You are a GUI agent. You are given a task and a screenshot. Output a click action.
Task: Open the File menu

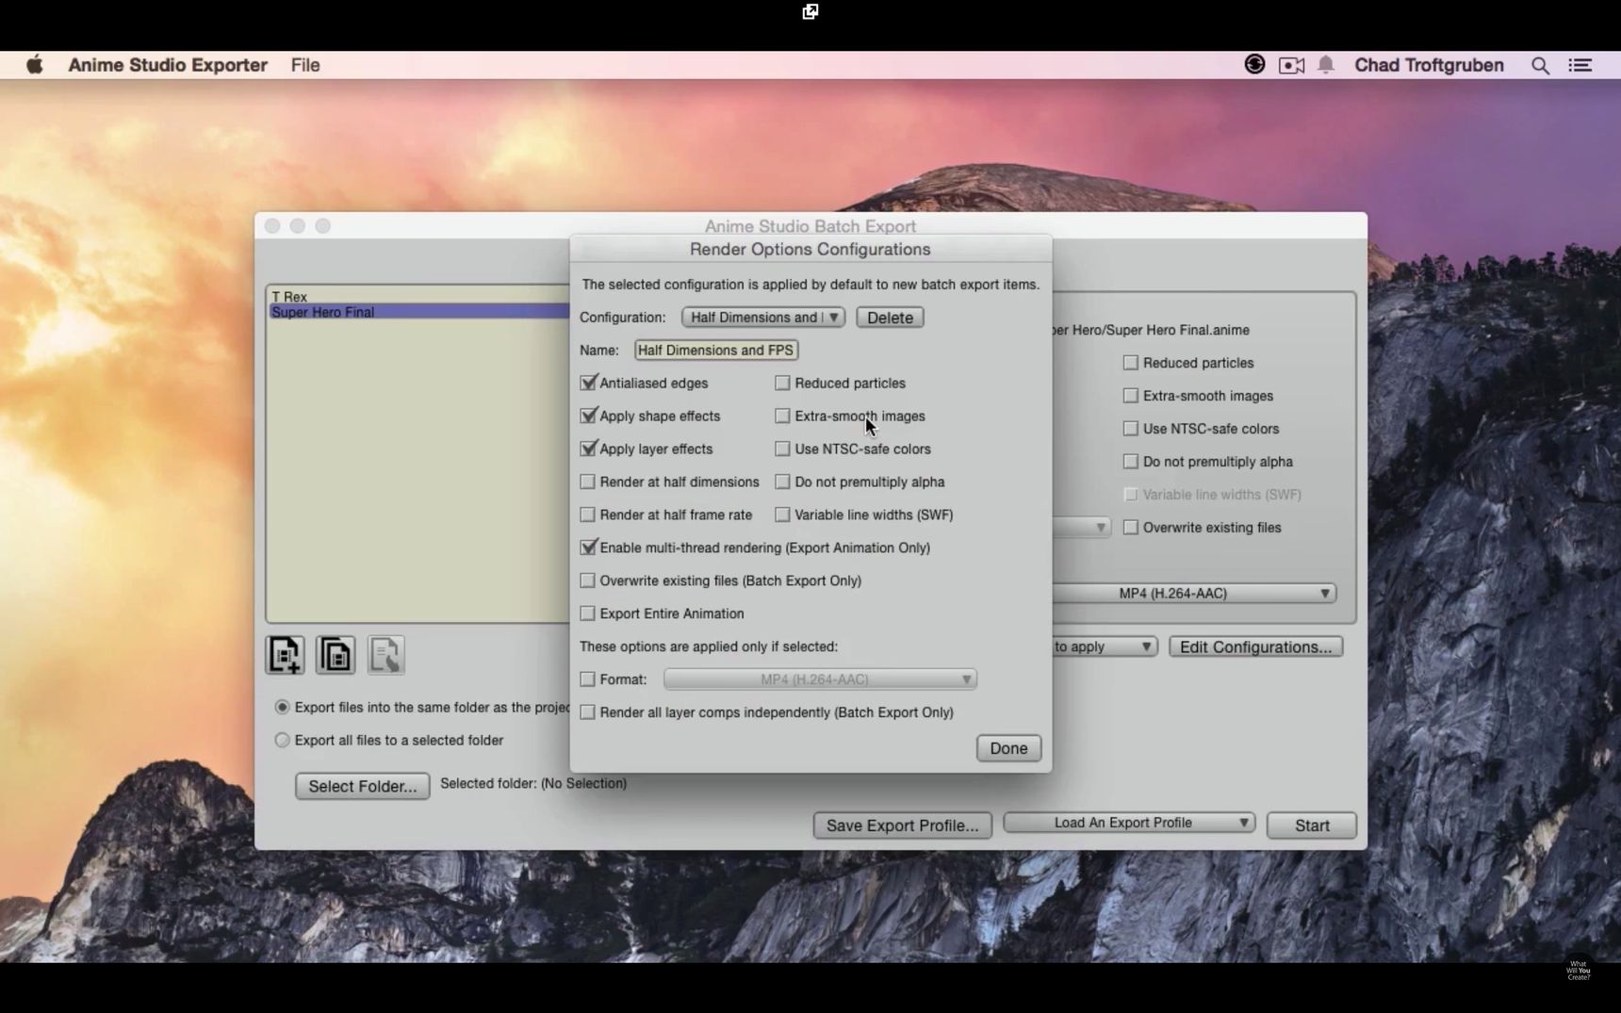point(305,65)
